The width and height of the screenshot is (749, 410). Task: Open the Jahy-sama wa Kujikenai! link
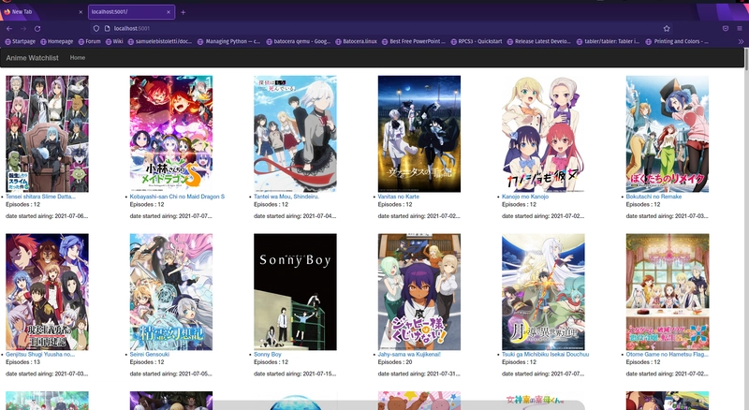(x=409, y=355)
